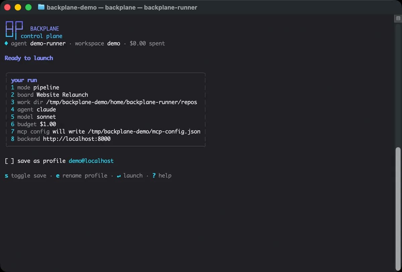This screenshot has width=402, height=272.
Task: Select row 8 backend http://localhost:8000
Action: point(61,139)
